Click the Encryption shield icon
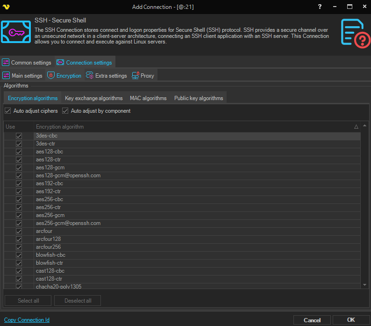Screen dimensions: 371x326 (x=51, y=76)
